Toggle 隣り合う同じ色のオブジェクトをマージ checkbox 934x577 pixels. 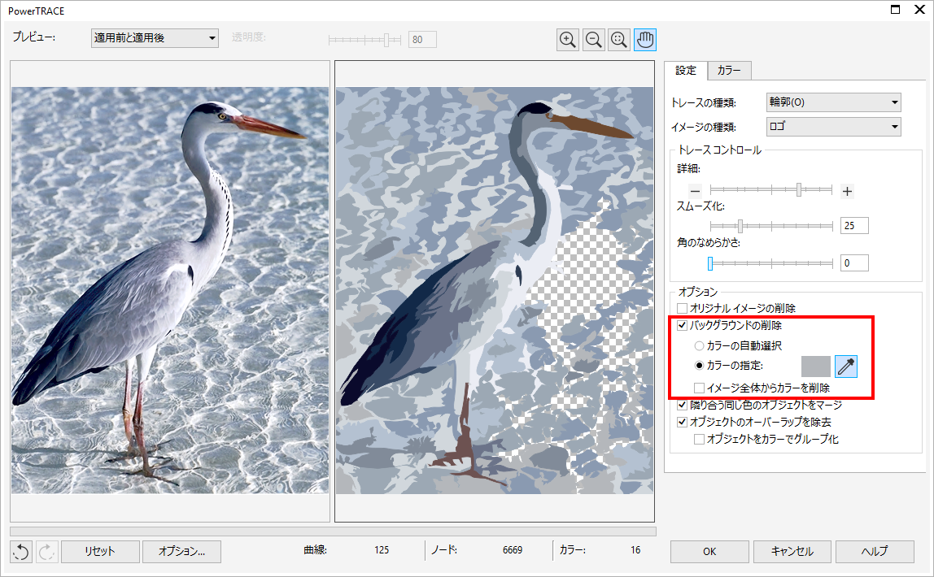click(683, 405)
